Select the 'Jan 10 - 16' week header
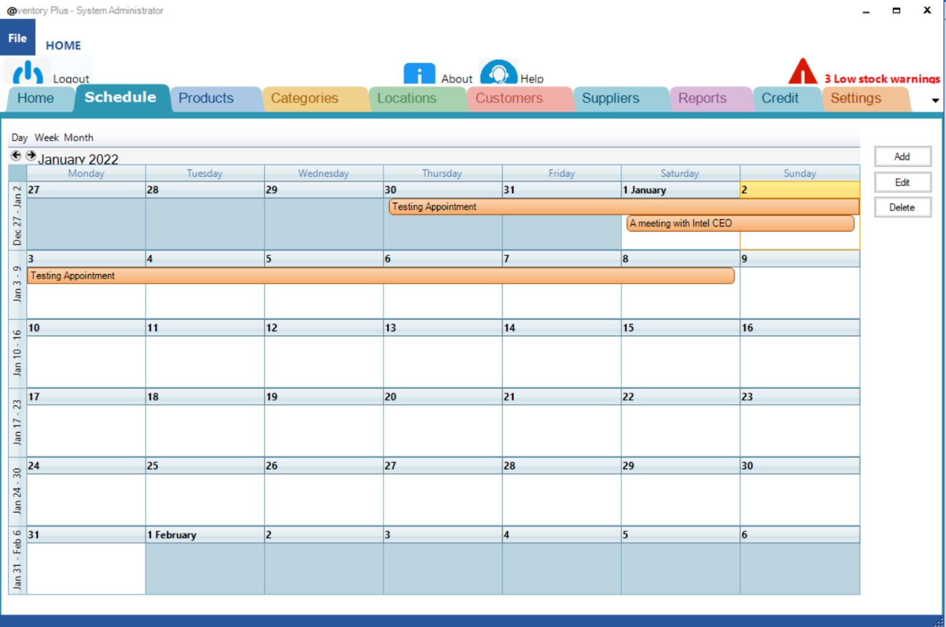This screenshot has width=946, height=627. click(17, 353)
